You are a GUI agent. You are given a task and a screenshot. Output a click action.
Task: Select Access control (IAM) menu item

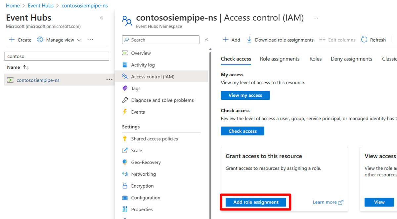162,77
